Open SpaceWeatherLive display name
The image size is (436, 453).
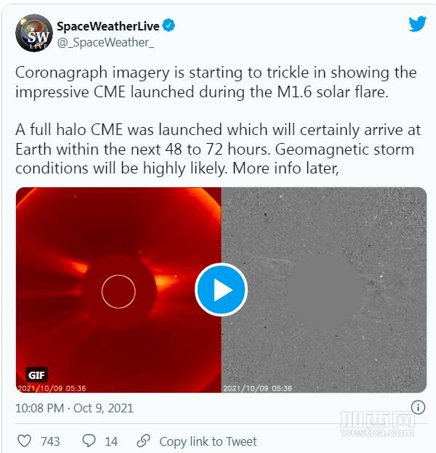(x=108, y=26)
